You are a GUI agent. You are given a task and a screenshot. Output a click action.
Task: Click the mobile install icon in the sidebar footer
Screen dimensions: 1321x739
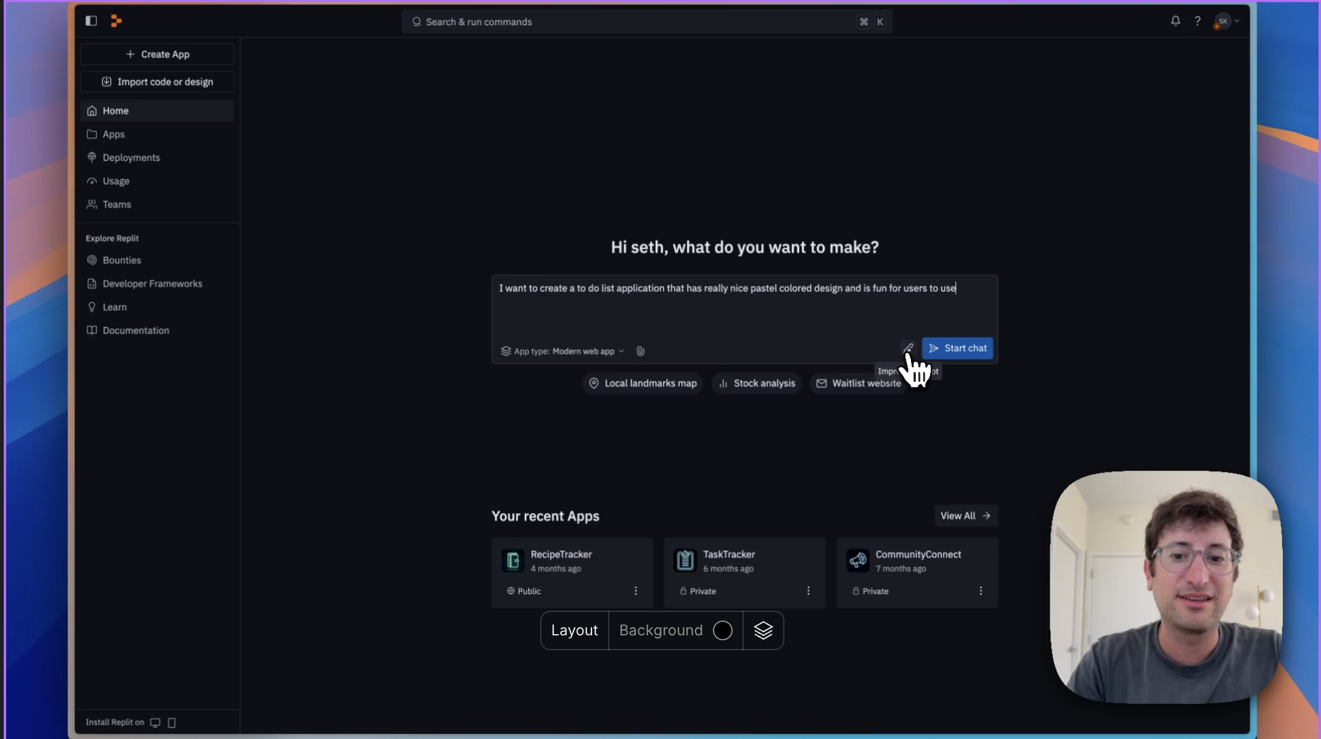(x=171, y=722)
